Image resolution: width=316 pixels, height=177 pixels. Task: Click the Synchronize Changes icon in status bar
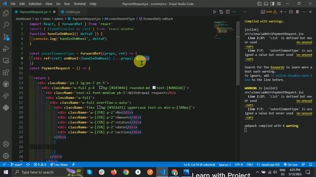28,165
